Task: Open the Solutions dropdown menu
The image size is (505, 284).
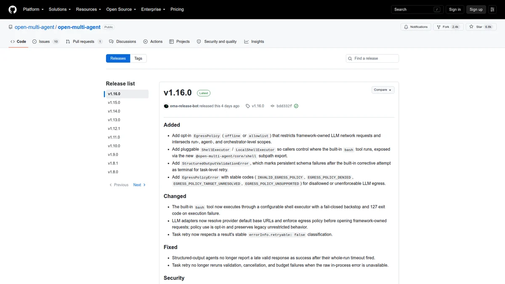Action: click(60, 9)
